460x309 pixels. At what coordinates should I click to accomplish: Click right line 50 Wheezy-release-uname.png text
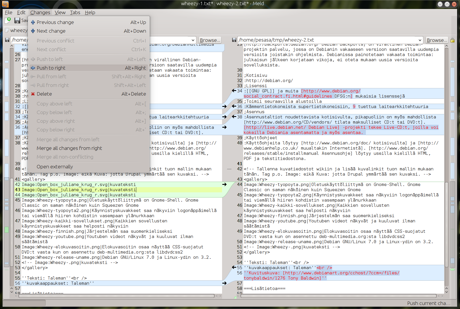point(338,241)
